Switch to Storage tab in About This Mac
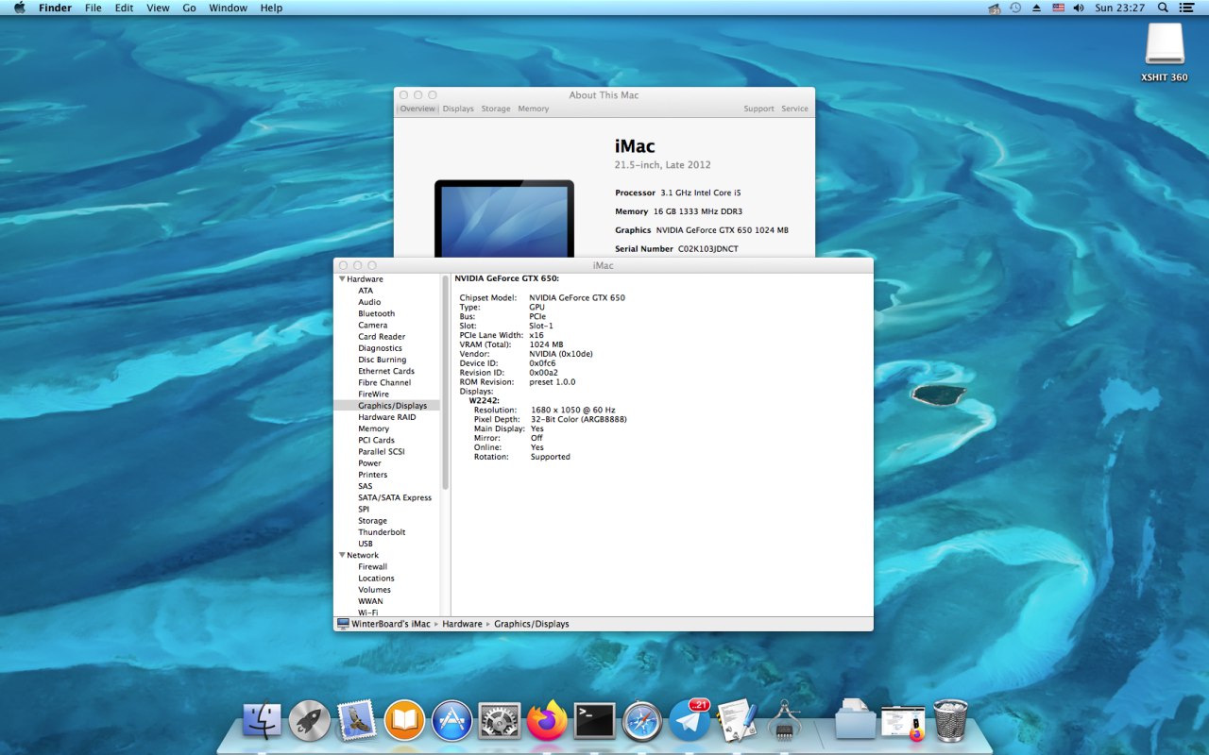The height and width of the screenshot is (755, 1209). (496, 109)
